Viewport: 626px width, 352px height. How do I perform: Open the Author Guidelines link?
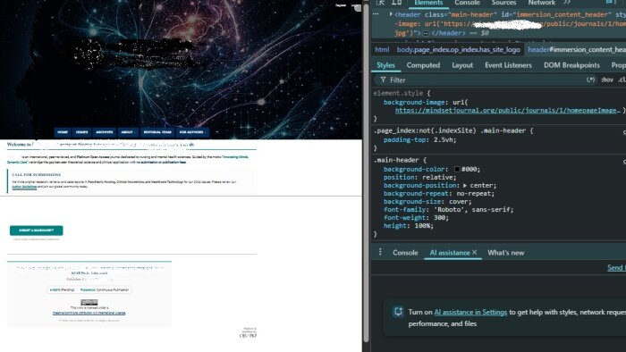pyautogui.click(x=24, y=187)
